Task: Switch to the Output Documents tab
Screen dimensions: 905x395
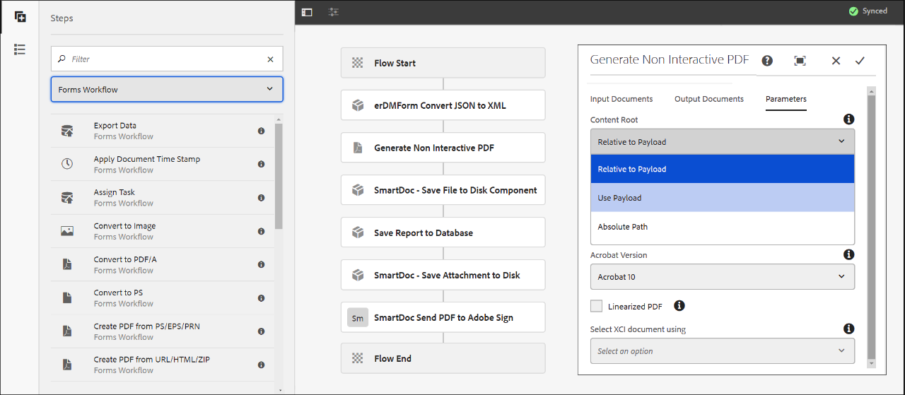Action: tap(708, 99)
